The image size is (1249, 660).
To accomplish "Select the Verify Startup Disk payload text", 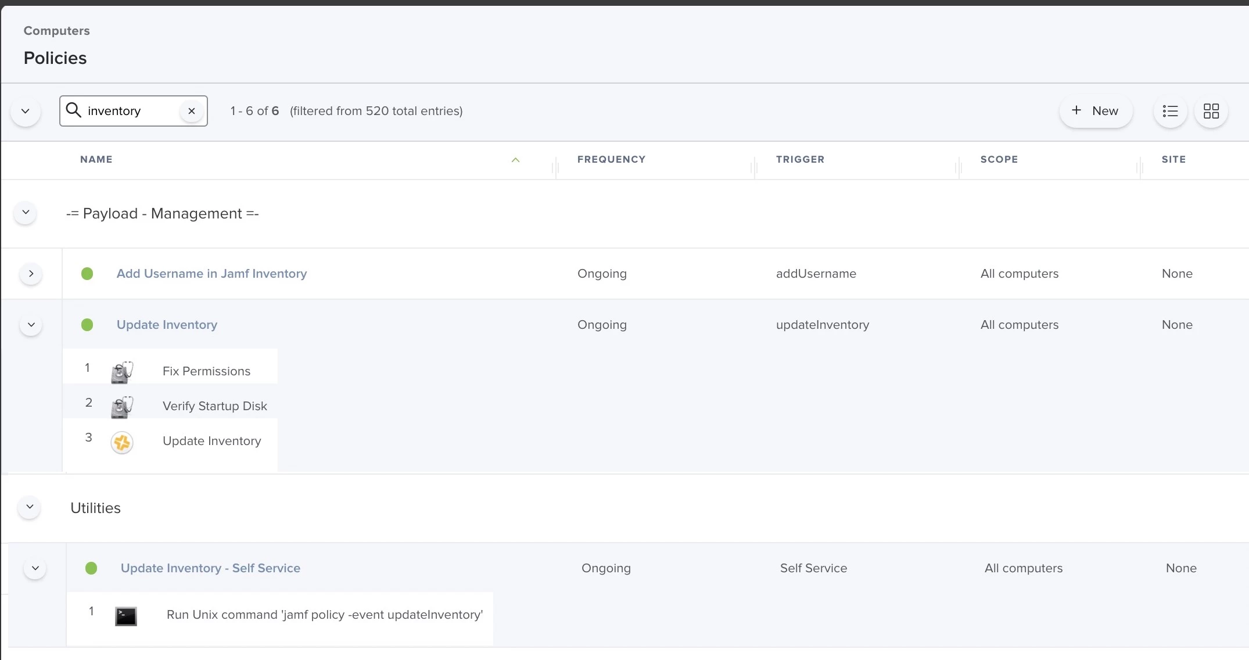I will 215,406.
